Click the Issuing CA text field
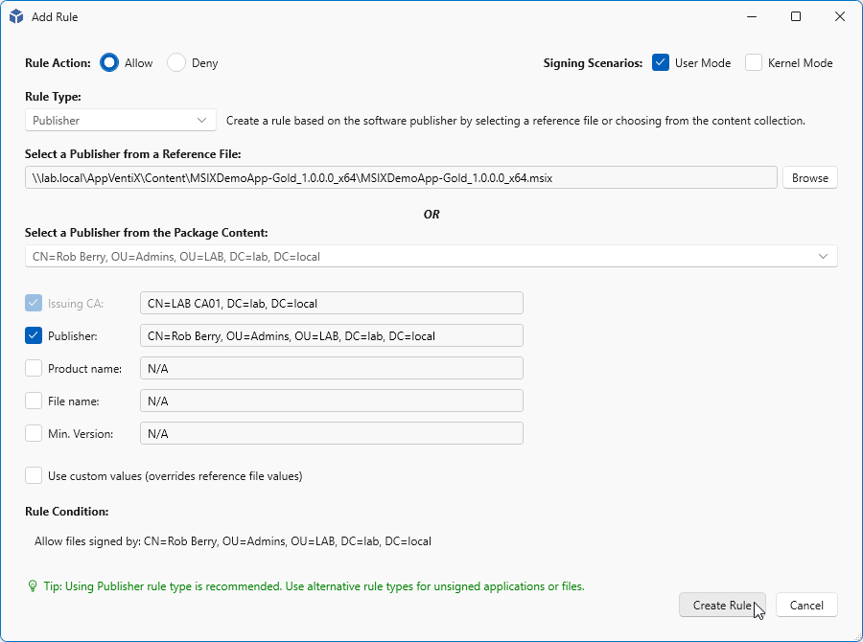 (331, 303)
